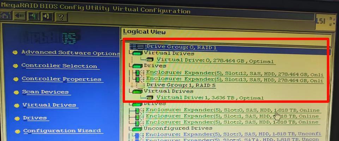Click the Silence Alarm speaker icon
The image size is (339, 141).
coord(47,17)
